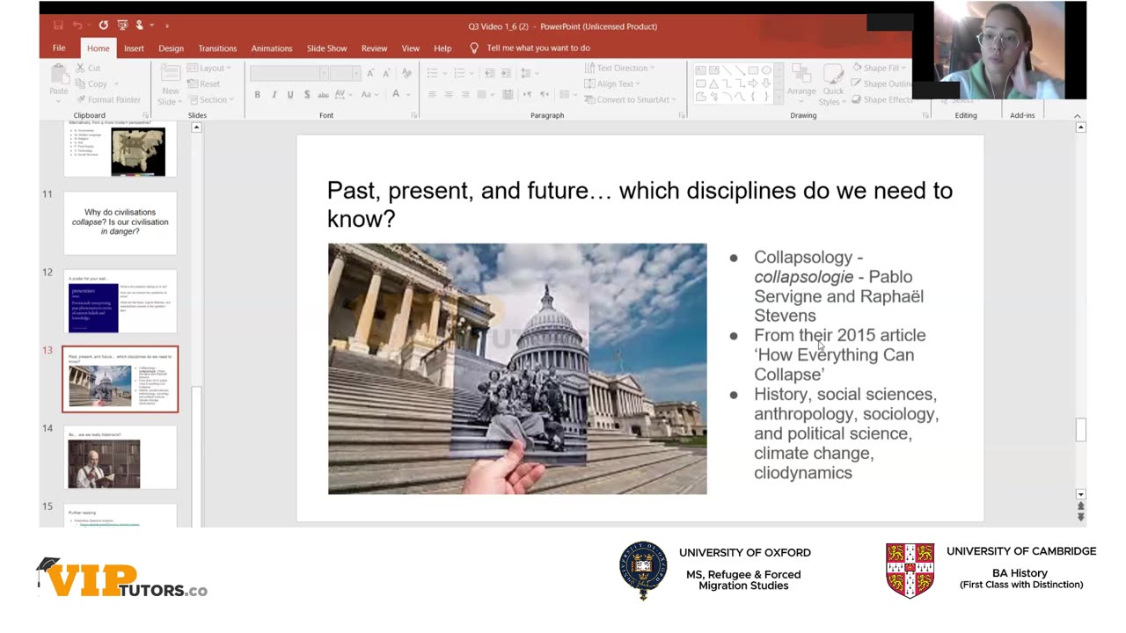The image size is (1126, 633).
Task: Switch to the Slide Show tab
Action: [x=326, y=48]
